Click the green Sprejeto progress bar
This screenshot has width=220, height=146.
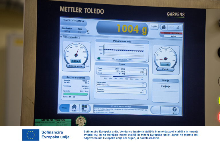75,94
